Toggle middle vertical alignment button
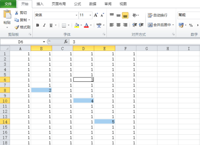 point(119,15)
